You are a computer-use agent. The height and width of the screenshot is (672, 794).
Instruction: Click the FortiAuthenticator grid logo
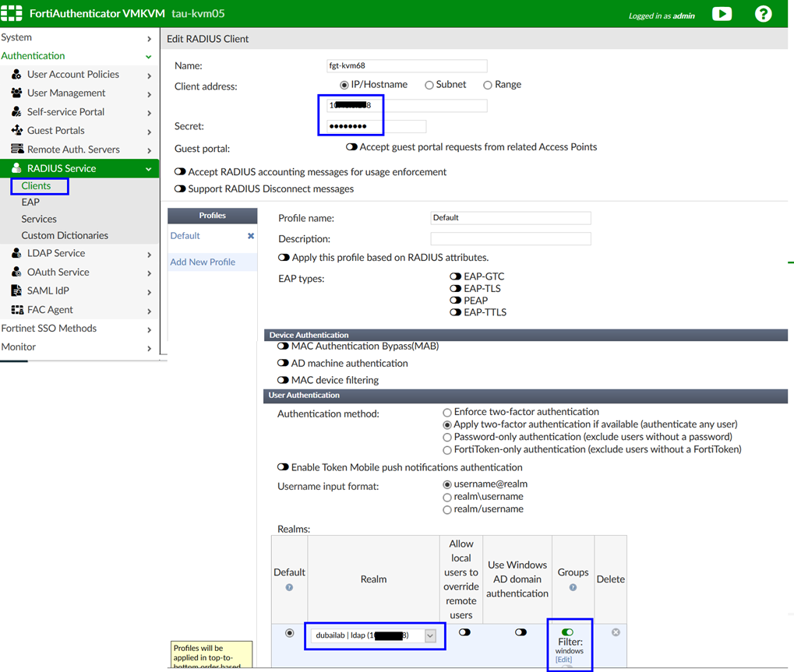click(x=11, y=13)
